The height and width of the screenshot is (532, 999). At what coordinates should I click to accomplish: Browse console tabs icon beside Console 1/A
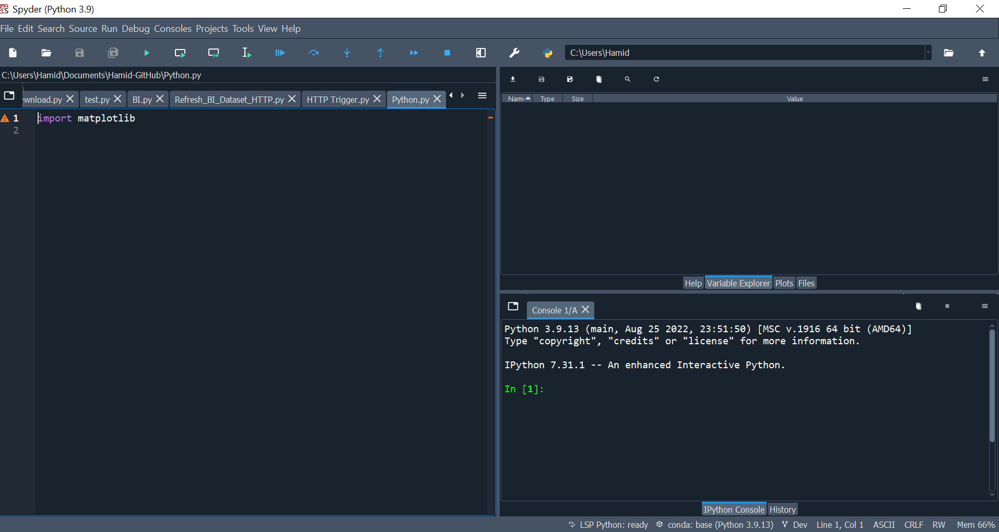(513, 306)
